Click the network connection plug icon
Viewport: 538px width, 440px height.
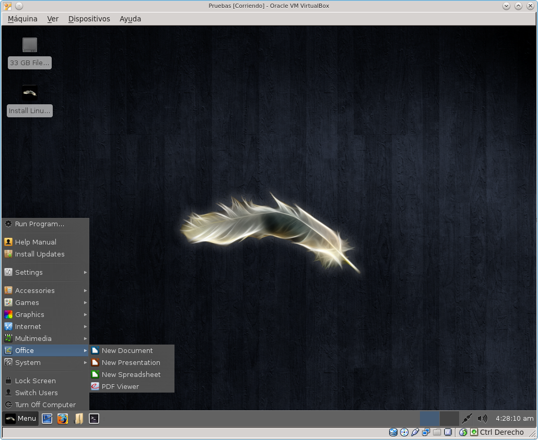coord(467,419)
